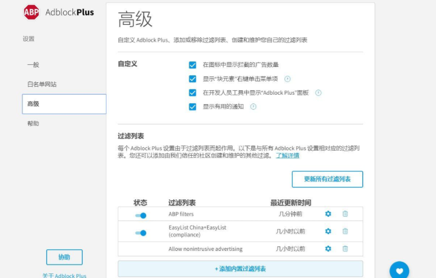436x278 pixels.
Task: Open help tooltip for useful notifications option
Action: [x=253, y=107]
